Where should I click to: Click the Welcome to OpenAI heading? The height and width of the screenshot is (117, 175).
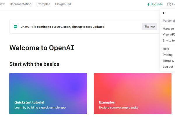(42, 48)
